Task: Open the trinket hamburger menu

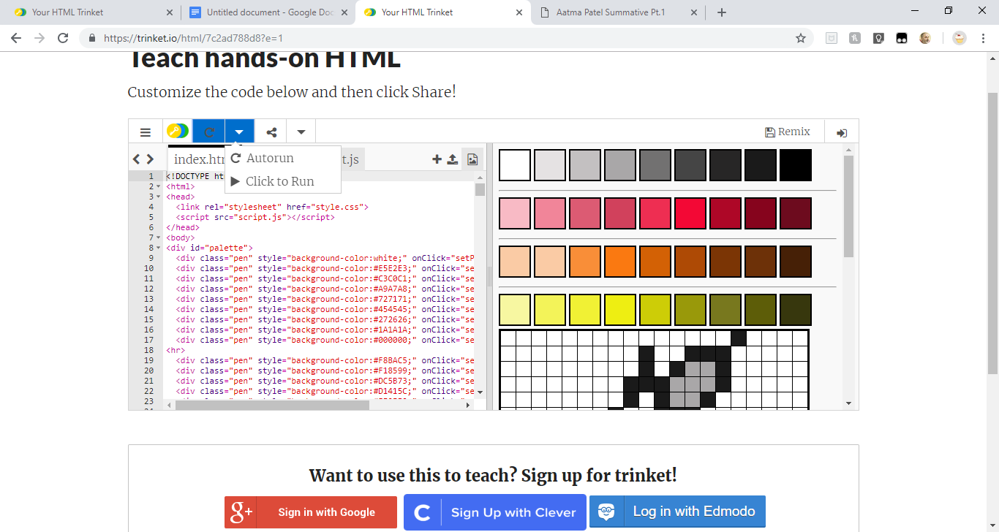Action: click(x=146, y=132)
